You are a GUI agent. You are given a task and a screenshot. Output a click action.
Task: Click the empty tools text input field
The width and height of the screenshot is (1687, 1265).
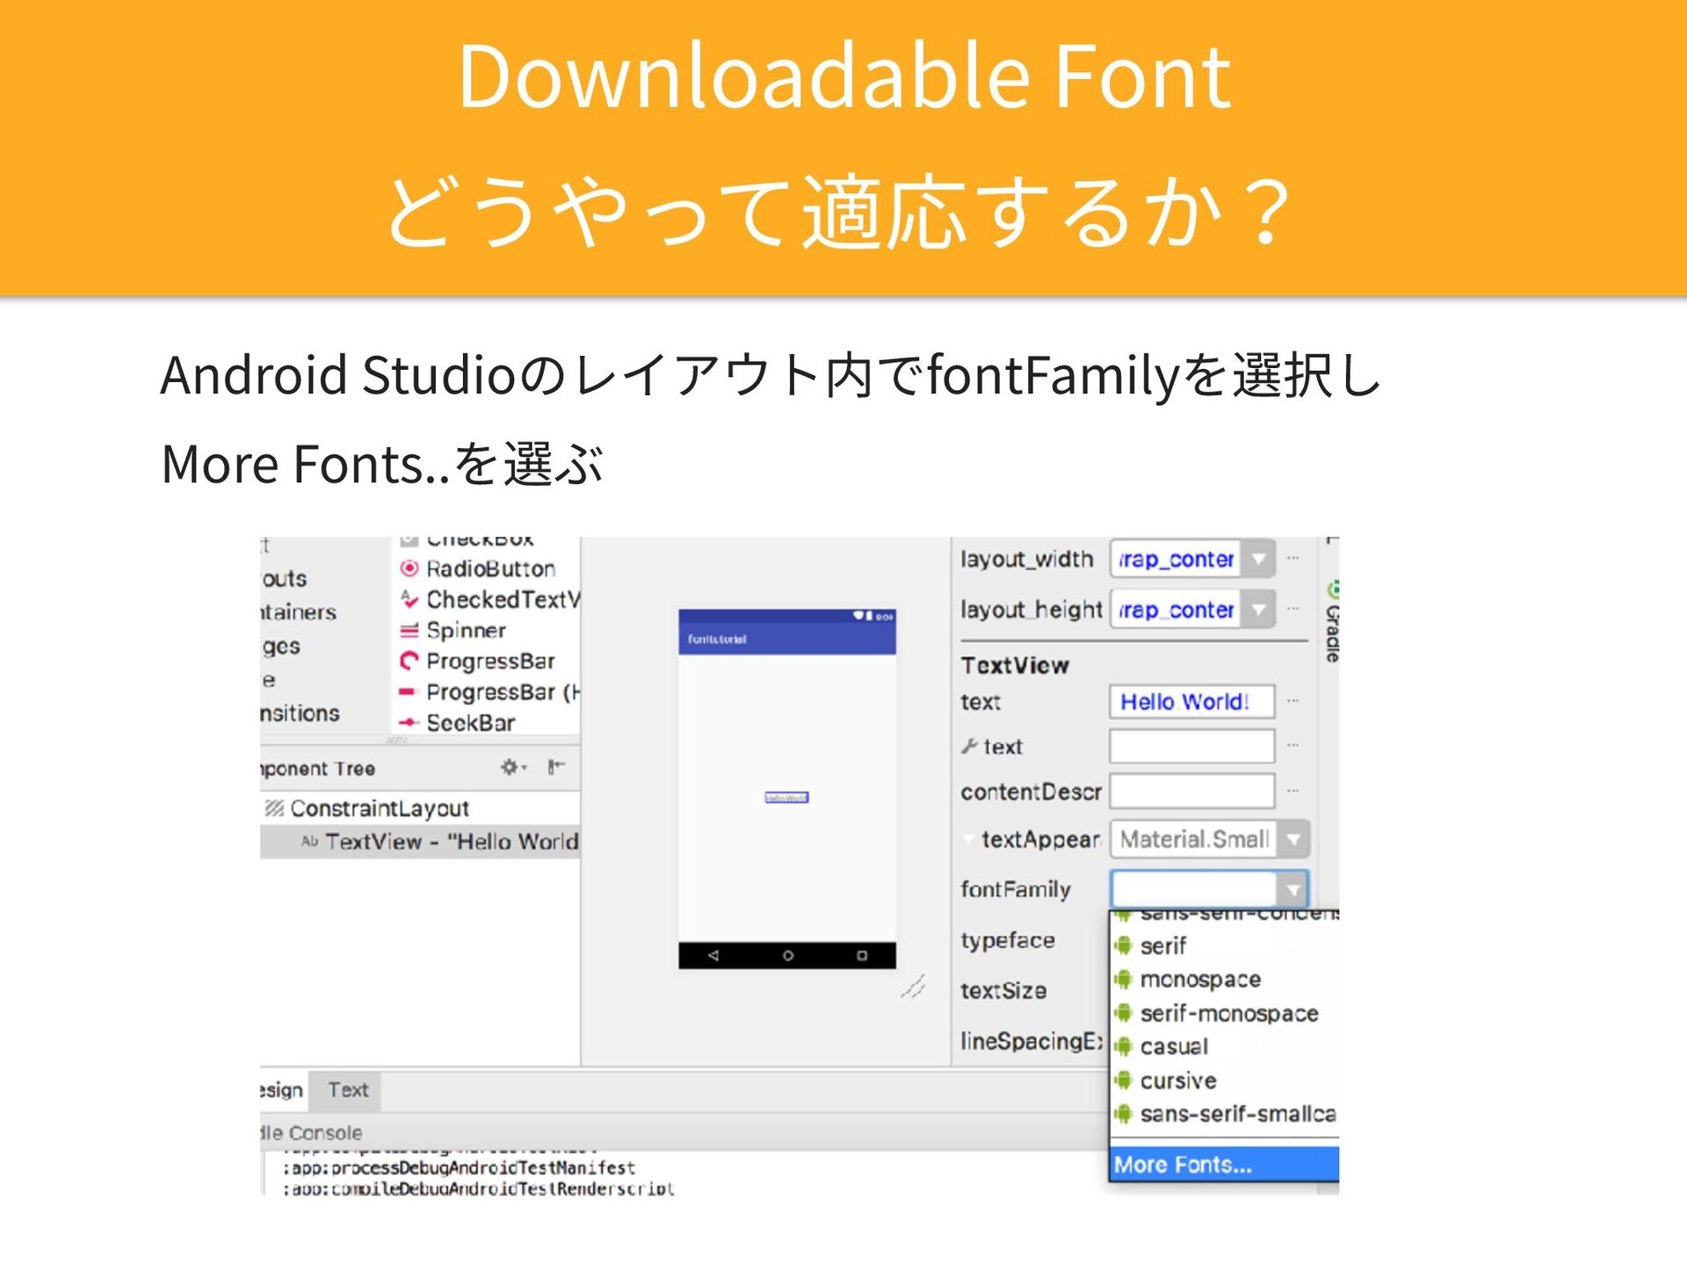pyautogui.click(x=1191, y=746)
